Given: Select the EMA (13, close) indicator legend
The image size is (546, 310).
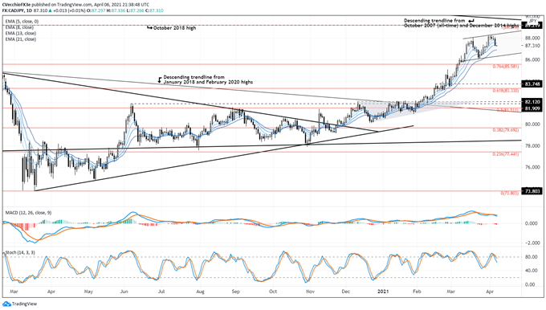Looking at the screenshot, I should coord(21,34).
